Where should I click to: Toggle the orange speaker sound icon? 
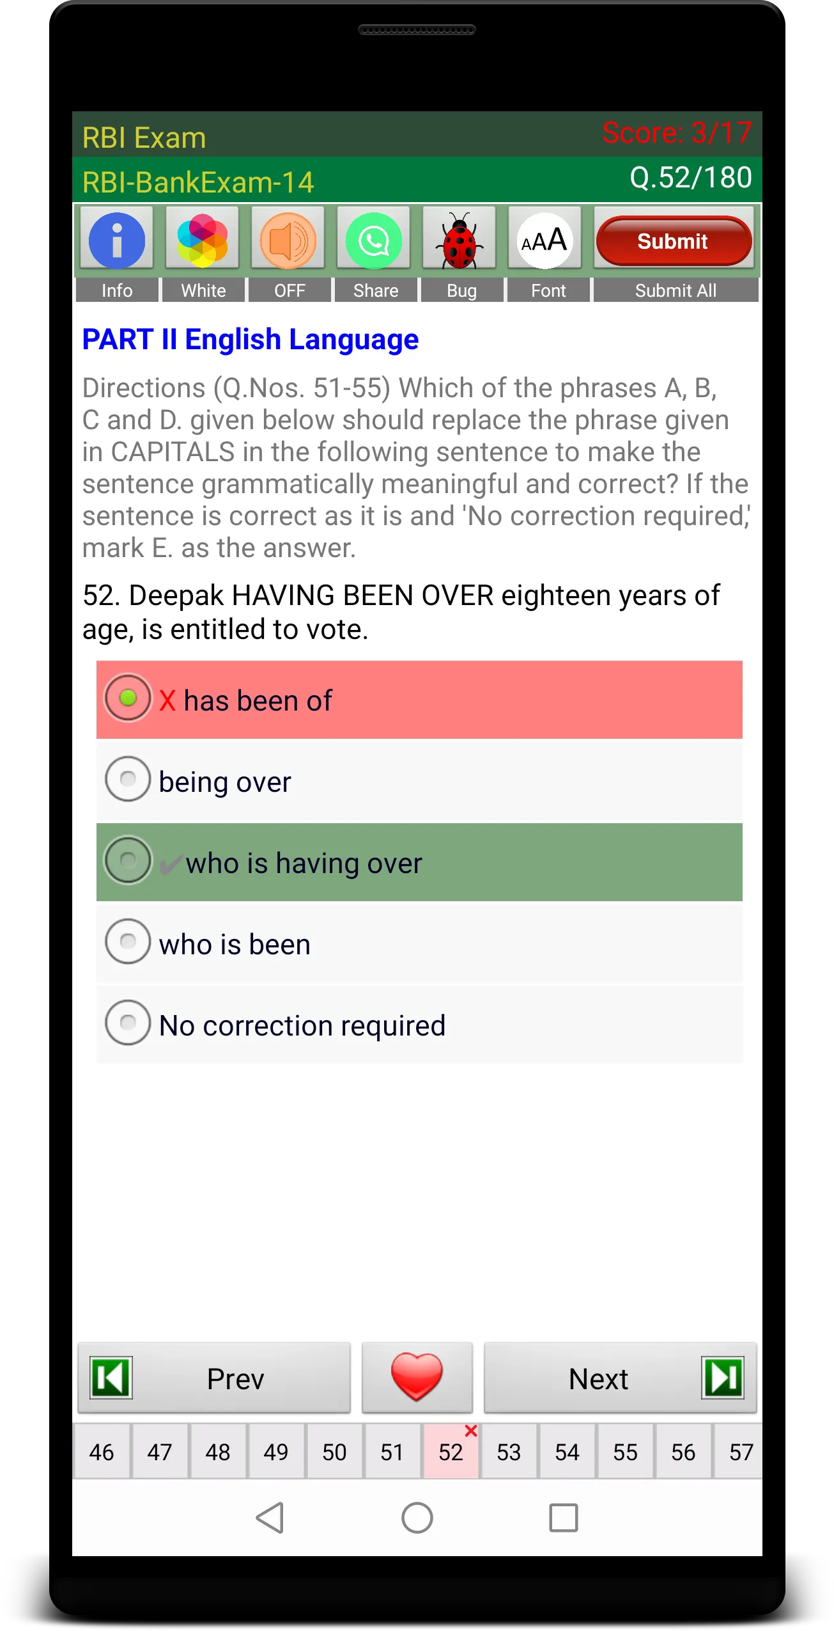tap(288, 240)
